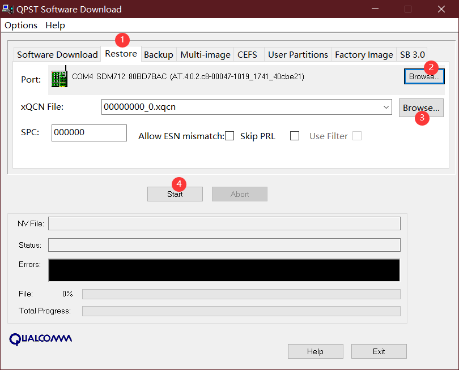Screen dimensions: 459x370
Task: Enable Allow ESN mismatch checkbox
Action: [x=229, y=136]
